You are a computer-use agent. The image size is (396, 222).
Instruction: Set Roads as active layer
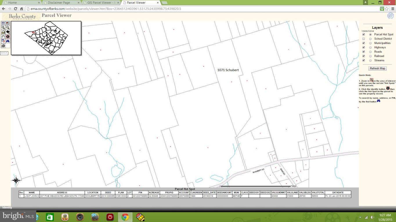(x=370, y=52)
